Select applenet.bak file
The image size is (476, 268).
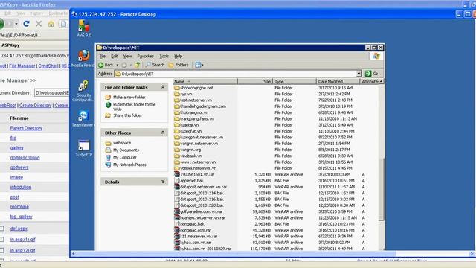(x=191, y=180)
